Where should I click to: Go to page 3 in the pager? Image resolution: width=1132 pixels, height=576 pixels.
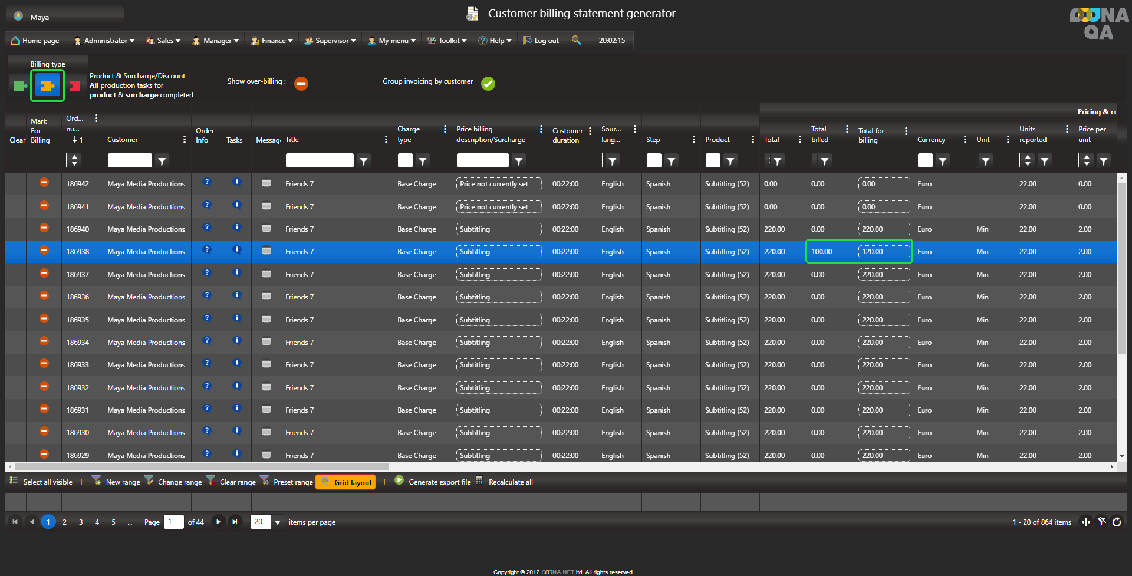pyautogui.click(x=81, y=522)
